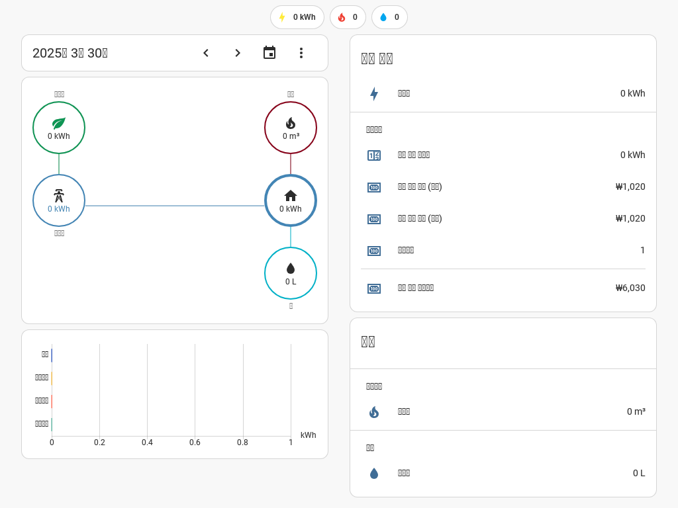This screenshot has height=508, width=678.
Task: Click the blue bar in usage chart
Action: point(52,355)
